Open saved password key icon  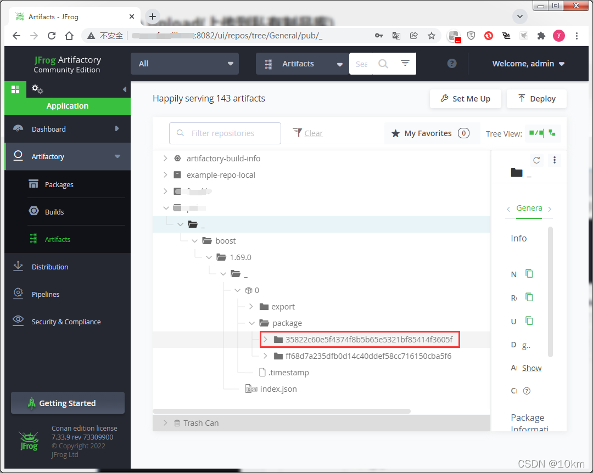point(378,36)
